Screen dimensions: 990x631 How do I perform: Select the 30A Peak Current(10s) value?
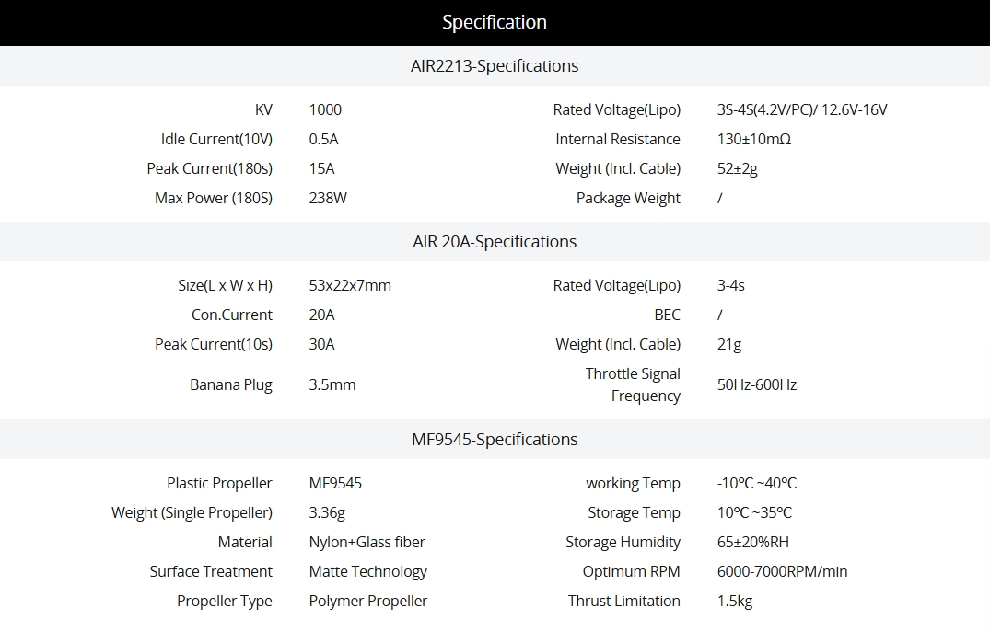tap(321, 344)
